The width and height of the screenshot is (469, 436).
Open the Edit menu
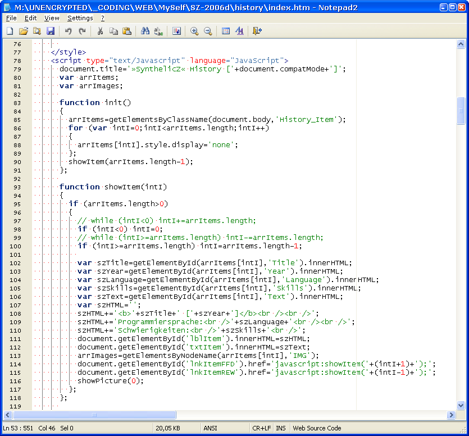30,18
